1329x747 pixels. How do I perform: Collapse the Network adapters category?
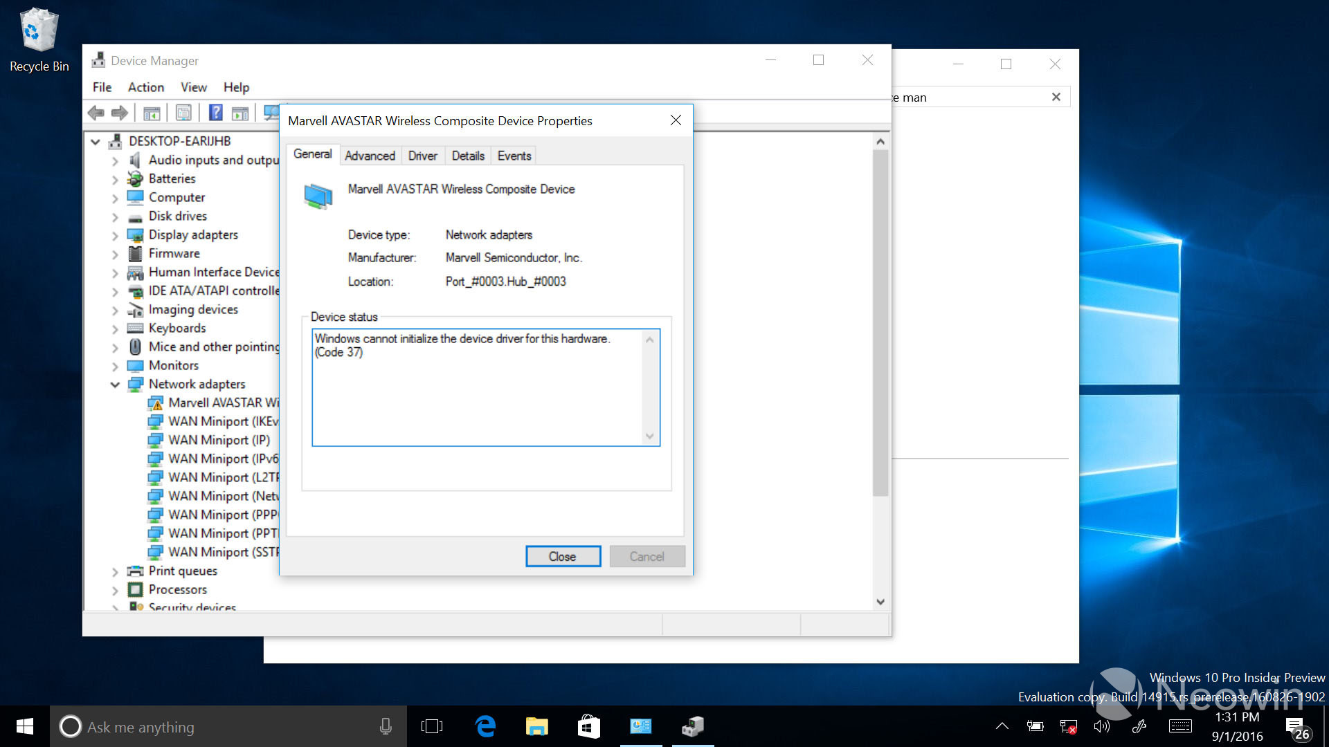click(x=115, y=385)
